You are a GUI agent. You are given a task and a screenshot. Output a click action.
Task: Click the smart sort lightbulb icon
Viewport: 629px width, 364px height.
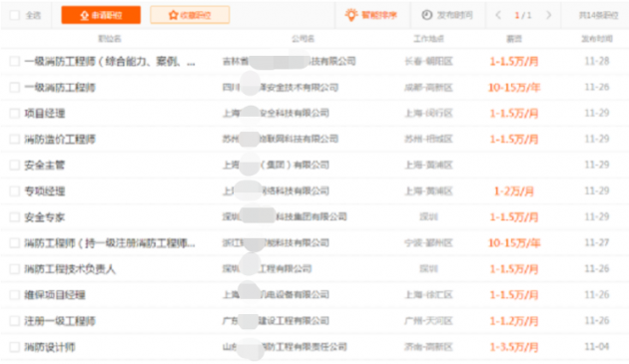(351, 15)
